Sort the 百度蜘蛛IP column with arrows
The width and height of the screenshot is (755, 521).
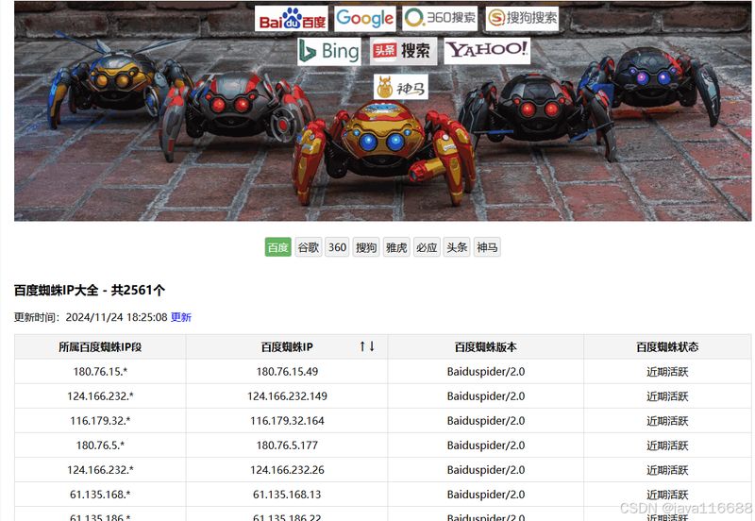pyautogui.click(x=367, y=346)
